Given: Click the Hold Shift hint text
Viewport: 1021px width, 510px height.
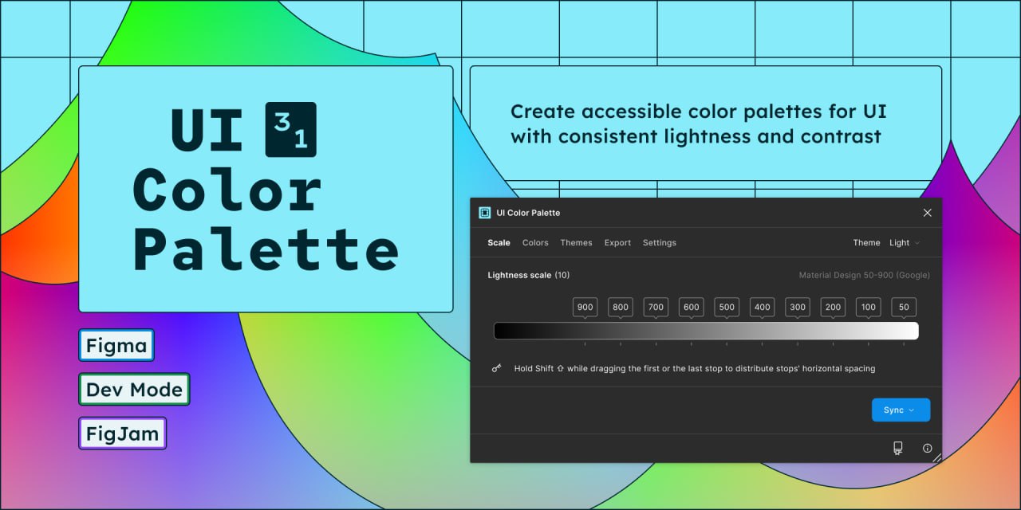Looking at the screenshot, I should point(694,368).
